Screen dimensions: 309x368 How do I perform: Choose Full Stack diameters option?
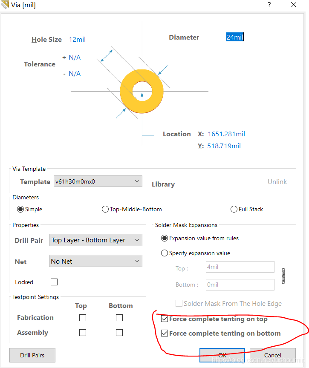[234, 209]
